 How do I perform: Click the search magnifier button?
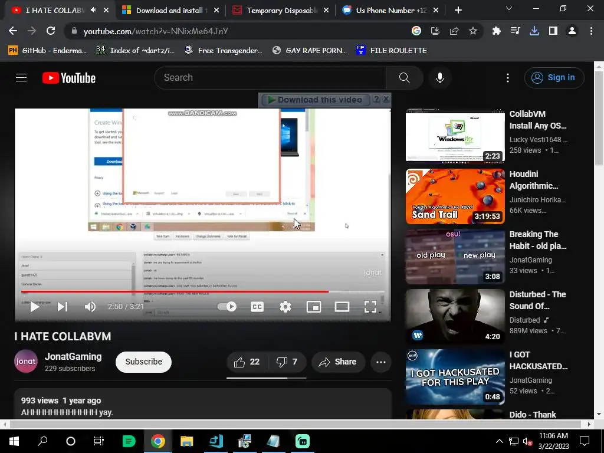(x=405, y=78)
